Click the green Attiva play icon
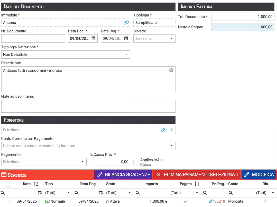This screenshot has height=207, width=277. coord(107,201)
